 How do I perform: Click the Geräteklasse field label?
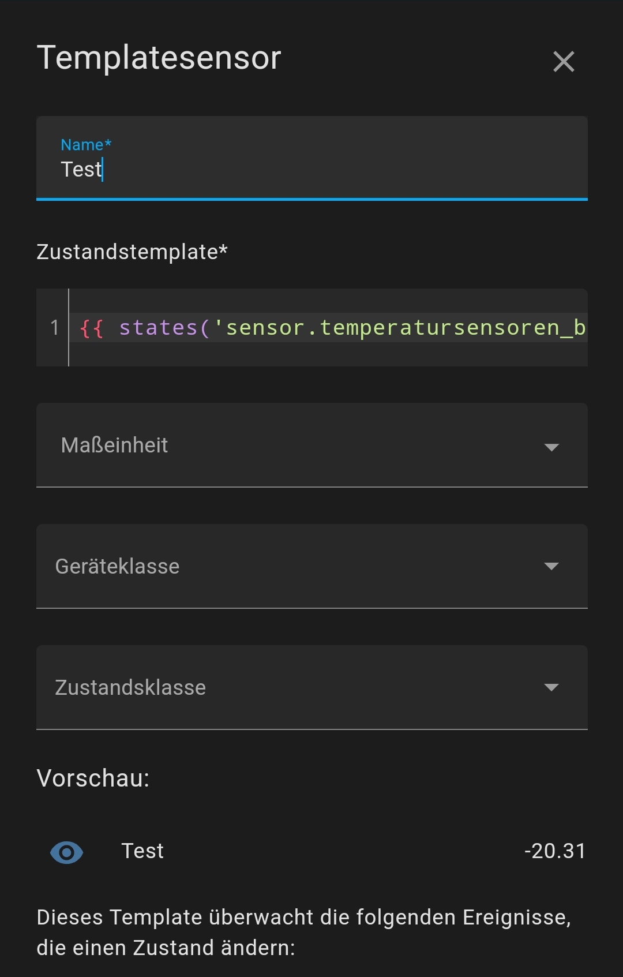tap(117, 567)
